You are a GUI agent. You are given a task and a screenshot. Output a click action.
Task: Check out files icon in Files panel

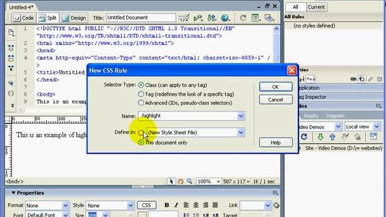tap(345, 137)
